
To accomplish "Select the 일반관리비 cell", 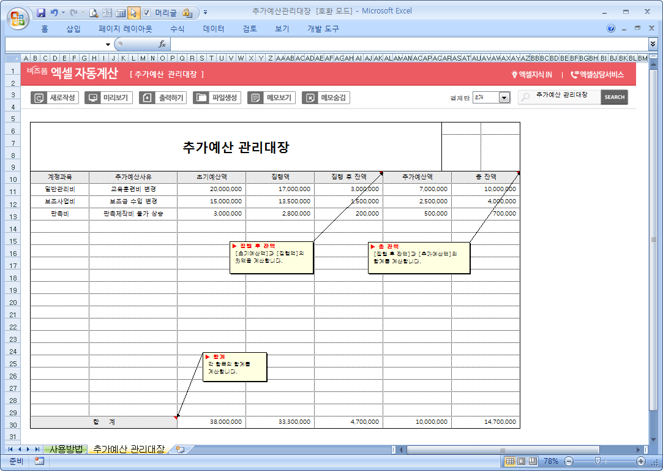I will click(59, 189).
